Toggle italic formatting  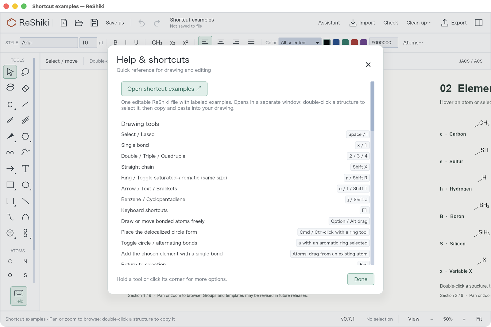pyautogui.click(x=126, y=43)
